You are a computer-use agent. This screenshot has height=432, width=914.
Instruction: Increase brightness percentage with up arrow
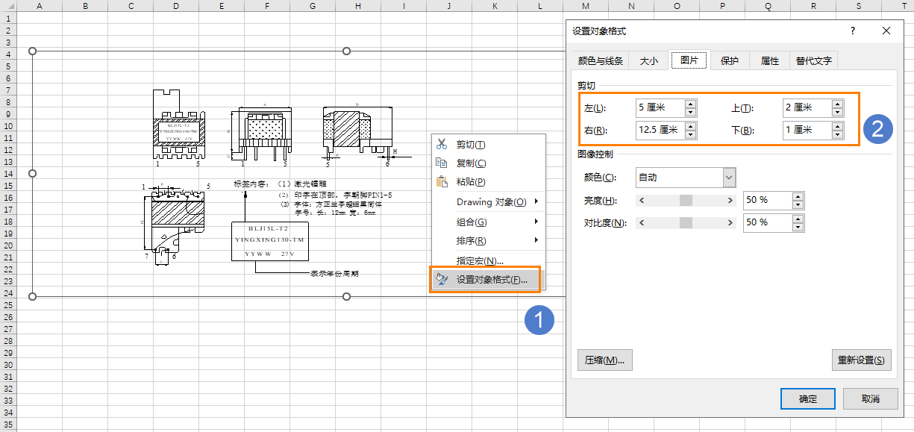(x=798, y=196)
